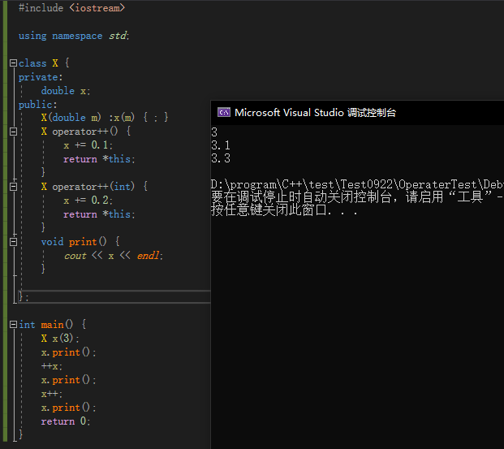Click the console path line starting 'D:\program'
504x449 pixels.
point(357,184)
